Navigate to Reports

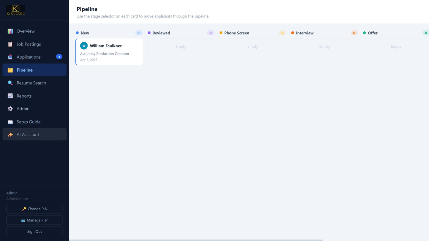coord(35,96)
